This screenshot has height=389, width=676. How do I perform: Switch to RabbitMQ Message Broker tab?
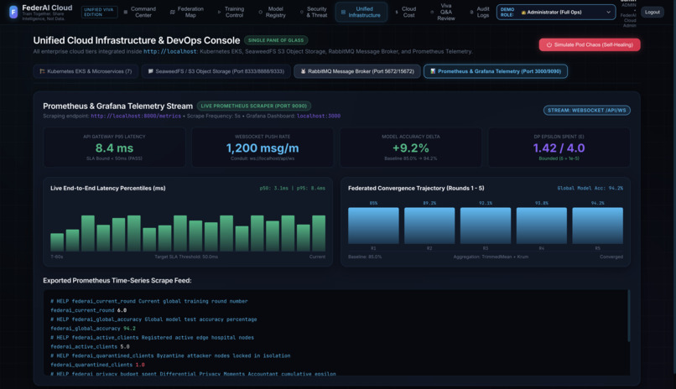click(x=357, y=71)
